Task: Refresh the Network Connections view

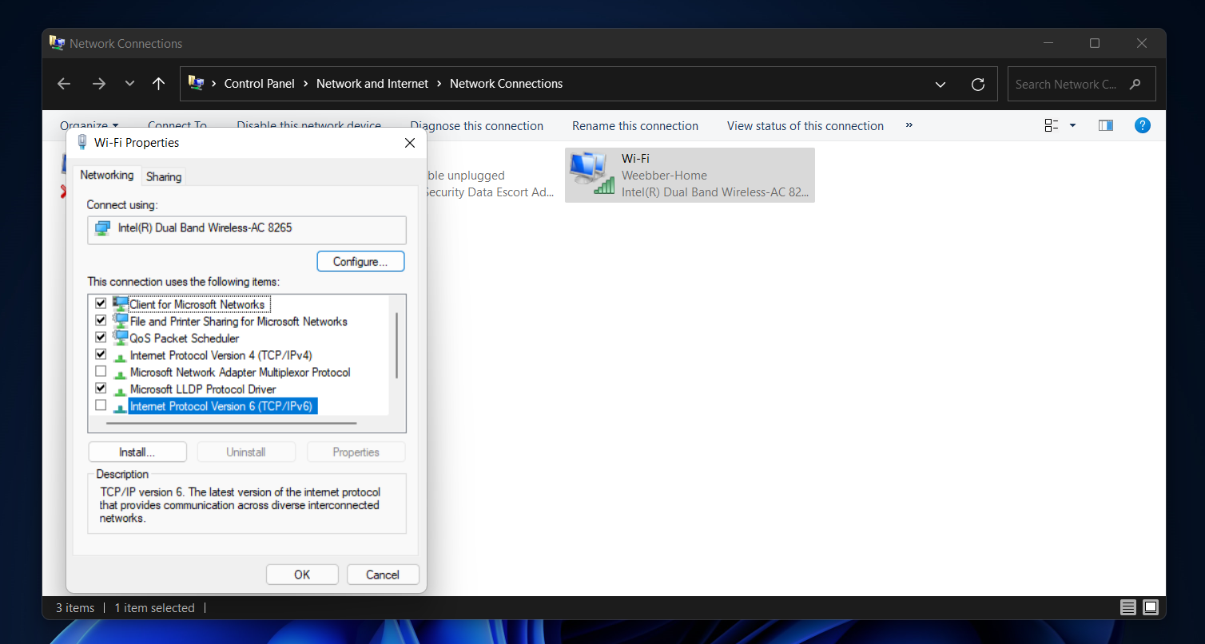Action: click(977, 84)
